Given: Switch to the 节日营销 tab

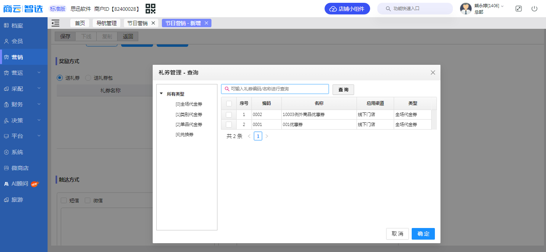Looking at the screenshot, I should [x=137, y=23].
